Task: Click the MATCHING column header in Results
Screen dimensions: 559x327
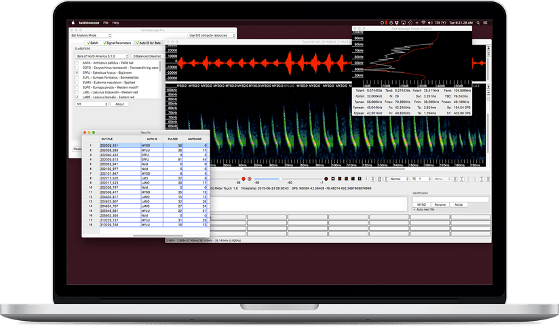Action: point(195,139)
